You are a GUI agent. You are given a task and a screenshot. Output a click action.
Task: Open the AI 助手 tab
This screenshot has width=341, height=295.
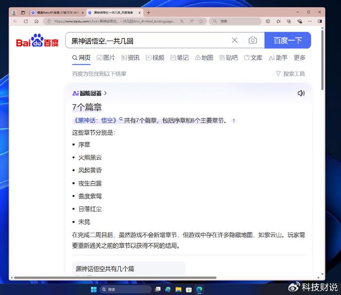click(x=278, y=57)
